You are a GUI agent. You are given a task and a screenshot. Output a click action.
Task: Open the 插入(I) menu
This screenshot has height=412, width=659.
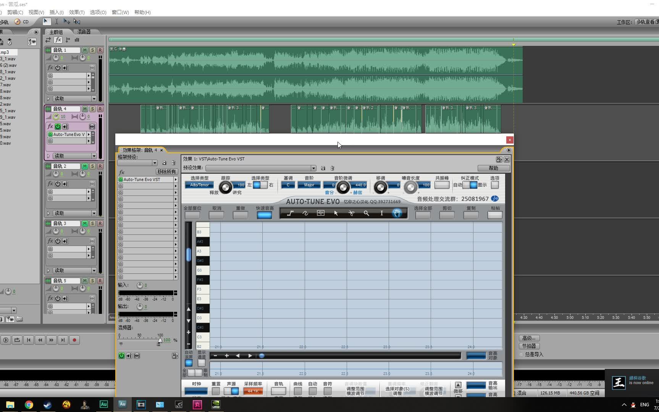click(x=57, y=12)
